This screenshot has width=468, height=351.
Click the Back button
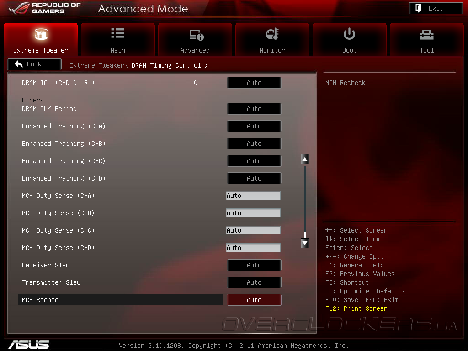[x=34, y=64]
